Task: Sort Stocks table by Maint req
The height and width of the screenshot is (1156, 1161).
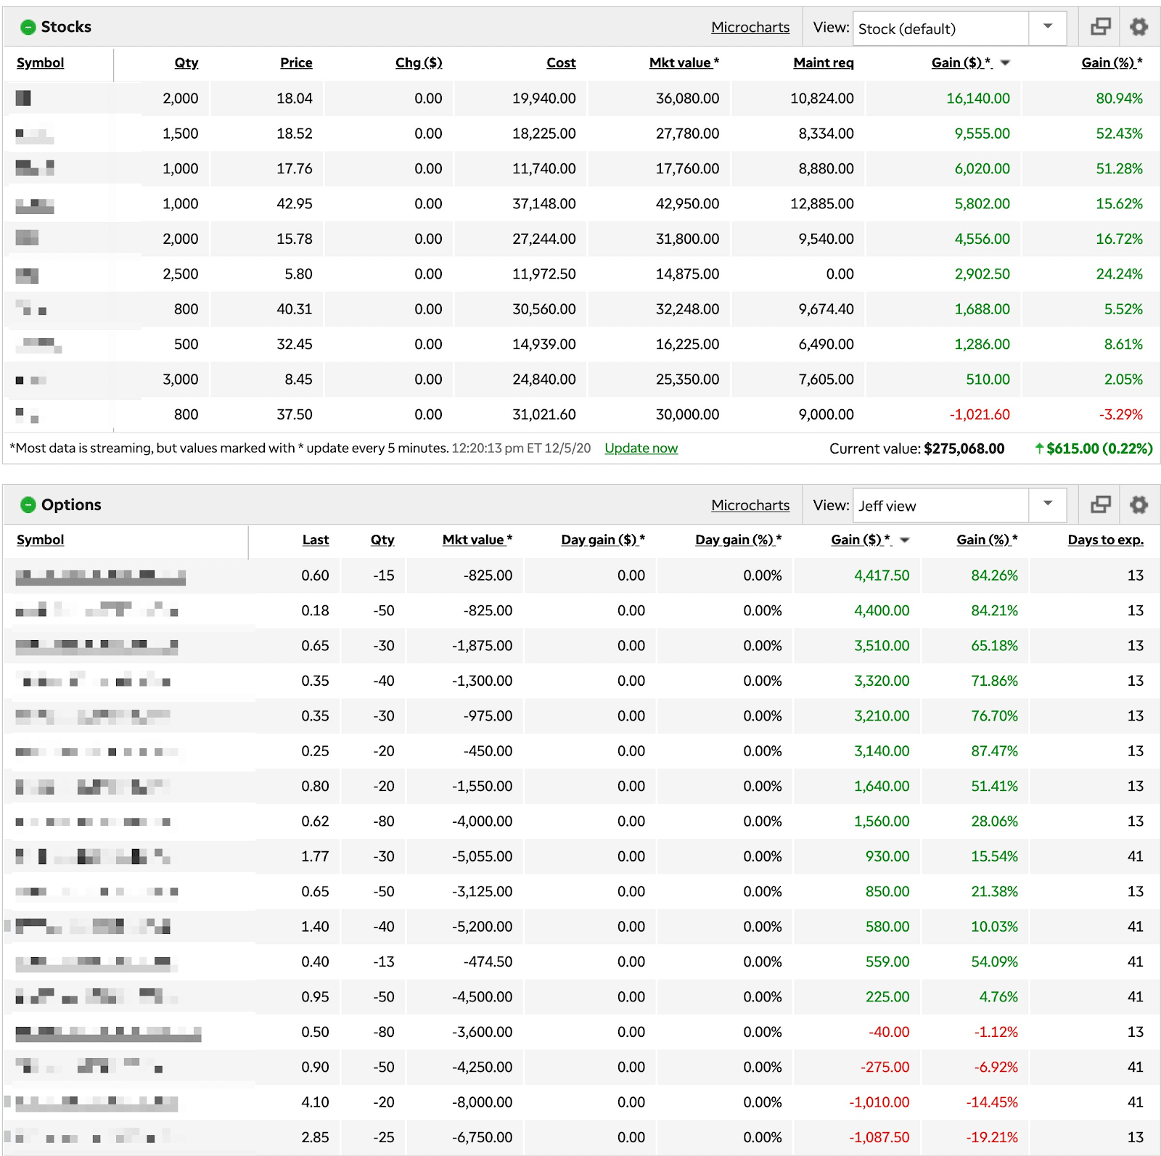Action: point(824,63)
